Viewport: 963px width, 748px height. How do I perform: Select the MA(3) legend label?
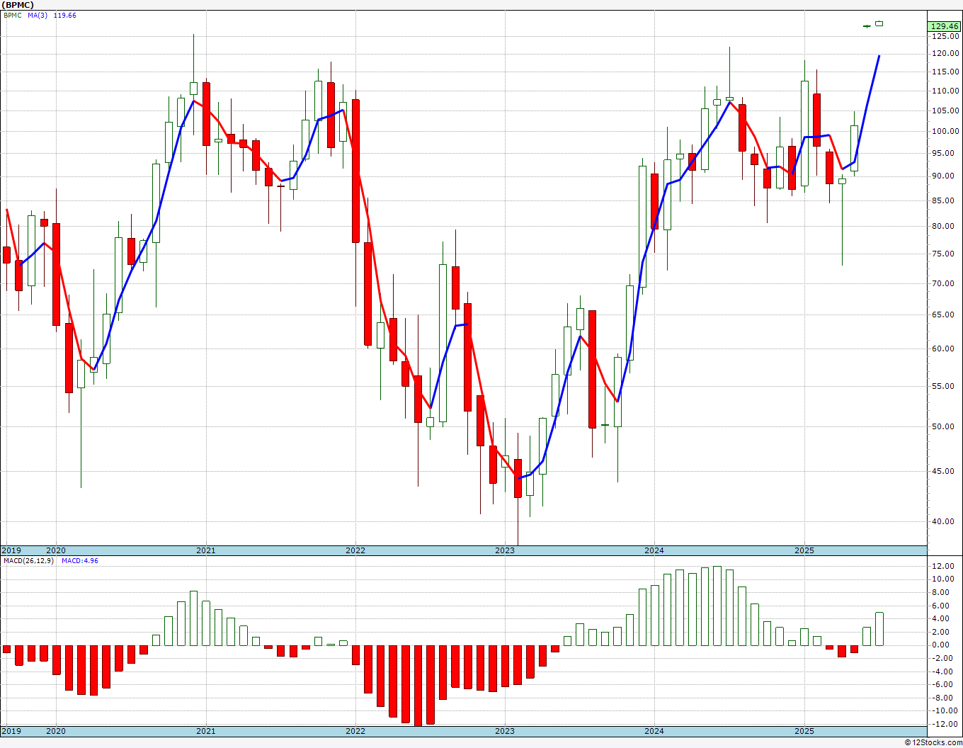click(38, 15)
